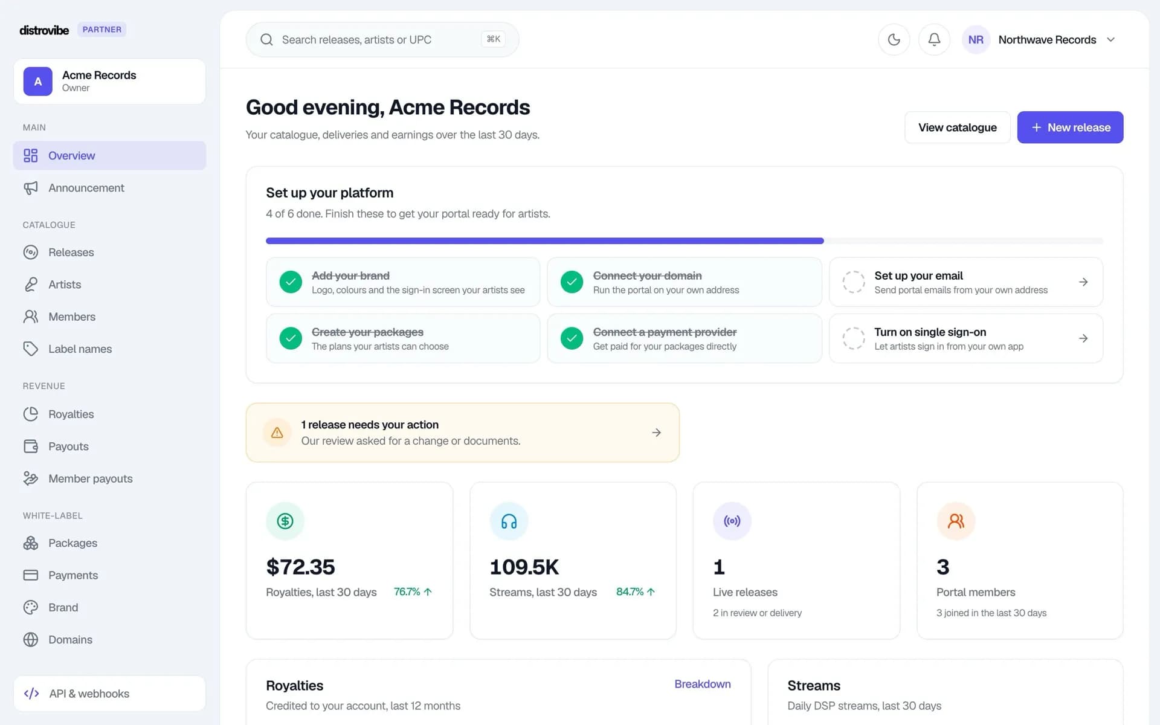Click the New release button
The height and width of the screenshot is (725, 1160).
tap(1070, 127)
